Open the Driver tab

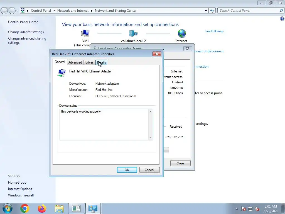pyautogui.click(x=89, y=62)
